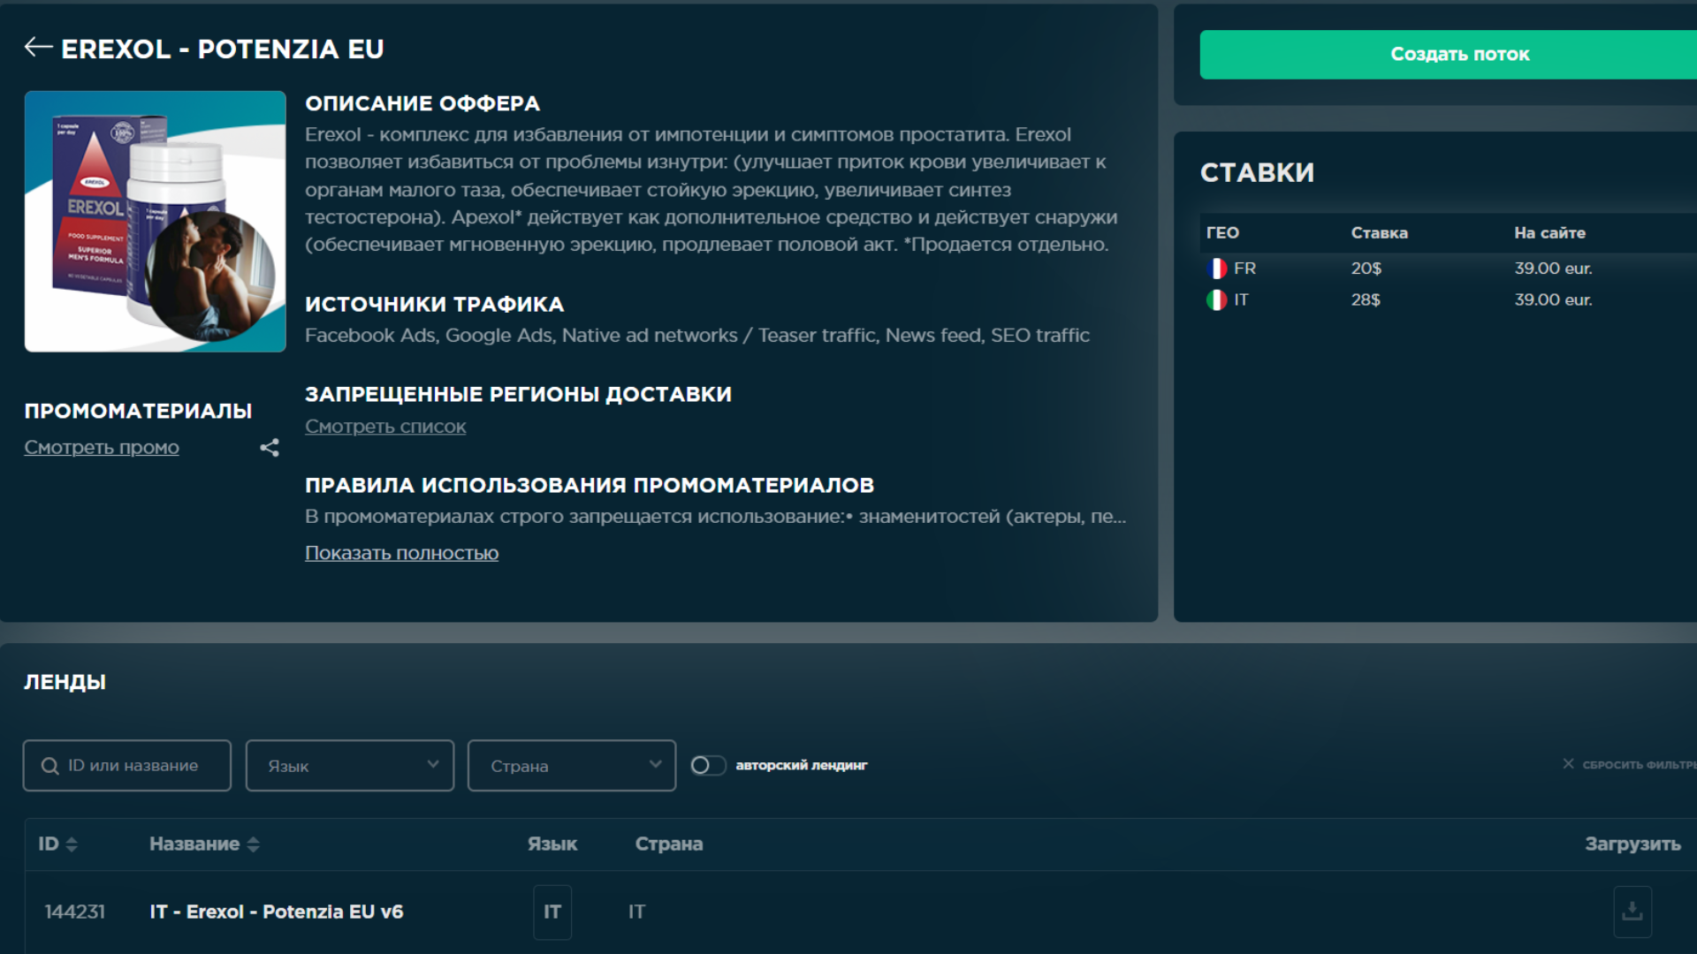Screen dimensions: 1697x954
Task: Click the Ставка column header
Action: coord(1380,233)
